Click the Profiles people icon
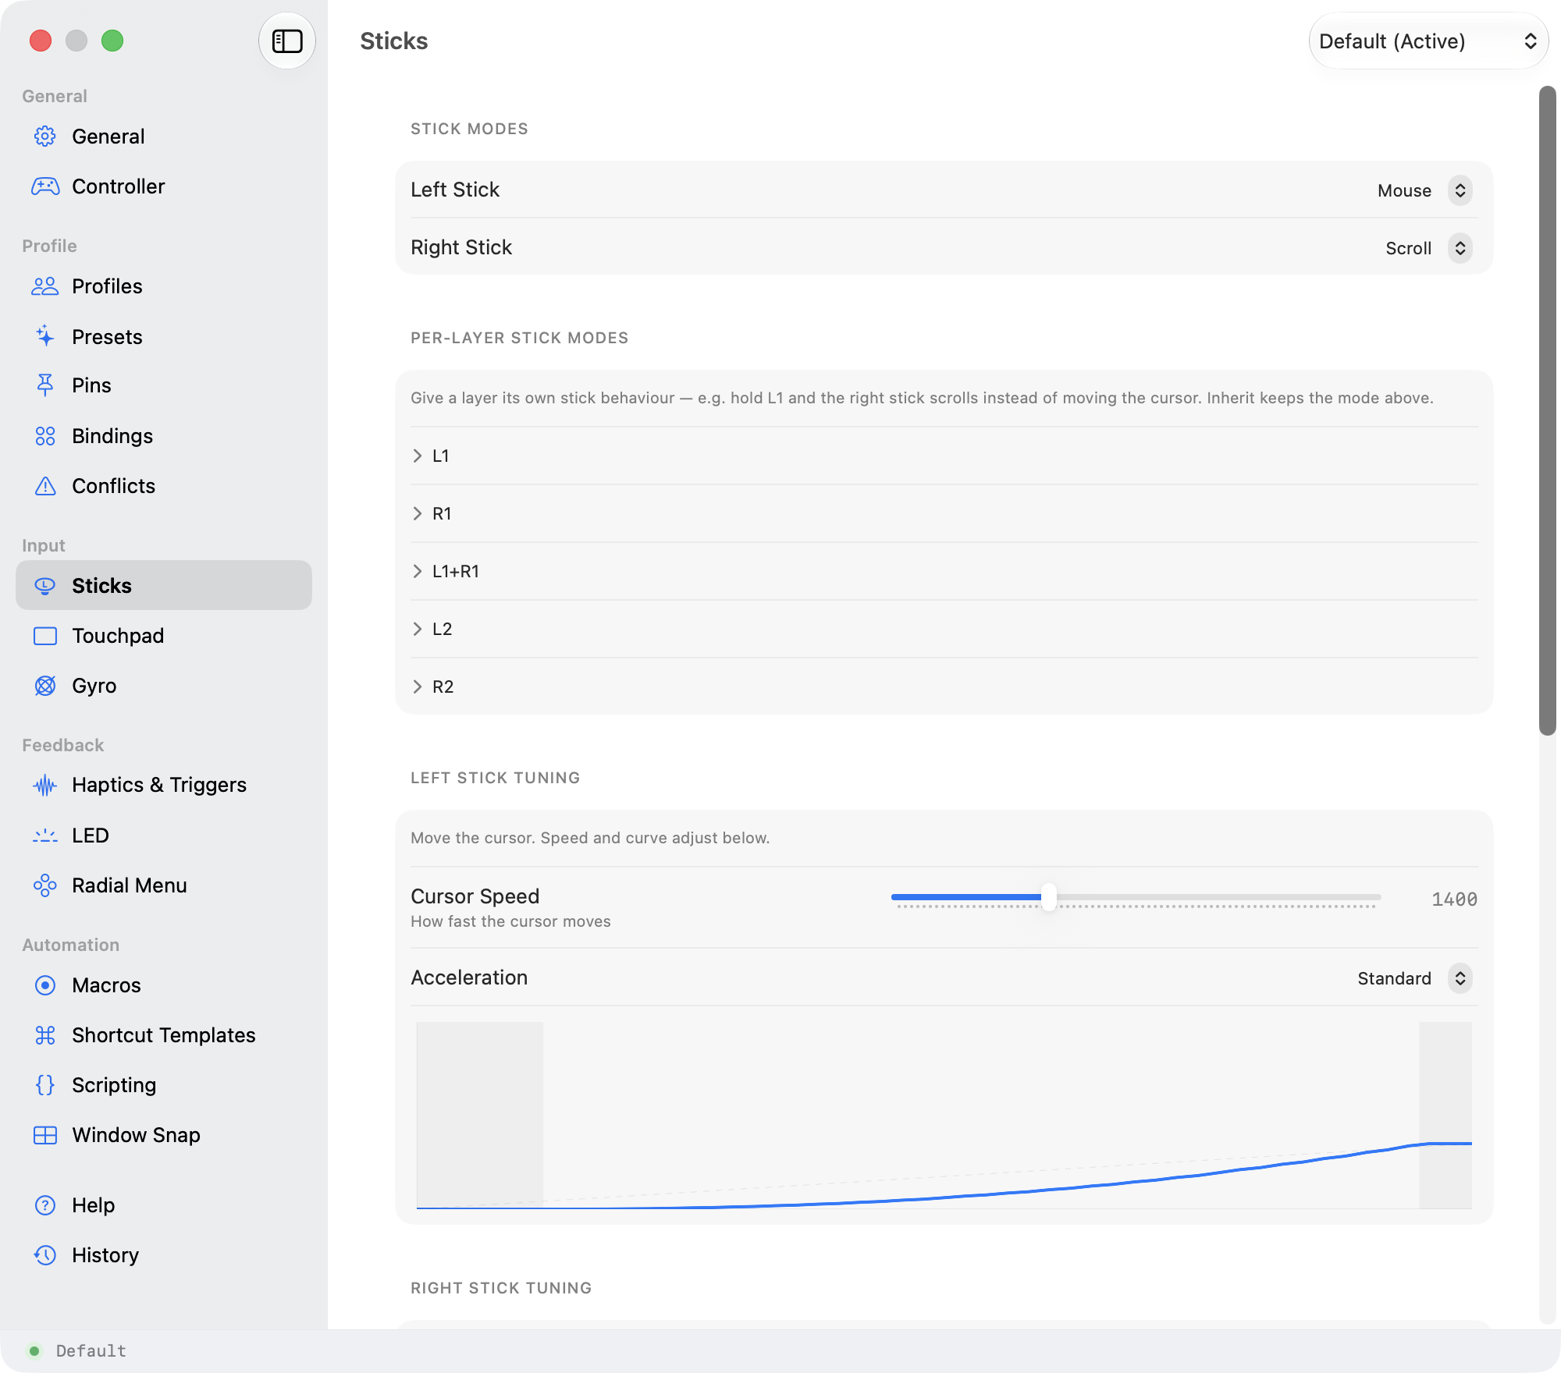 (45, 286)
